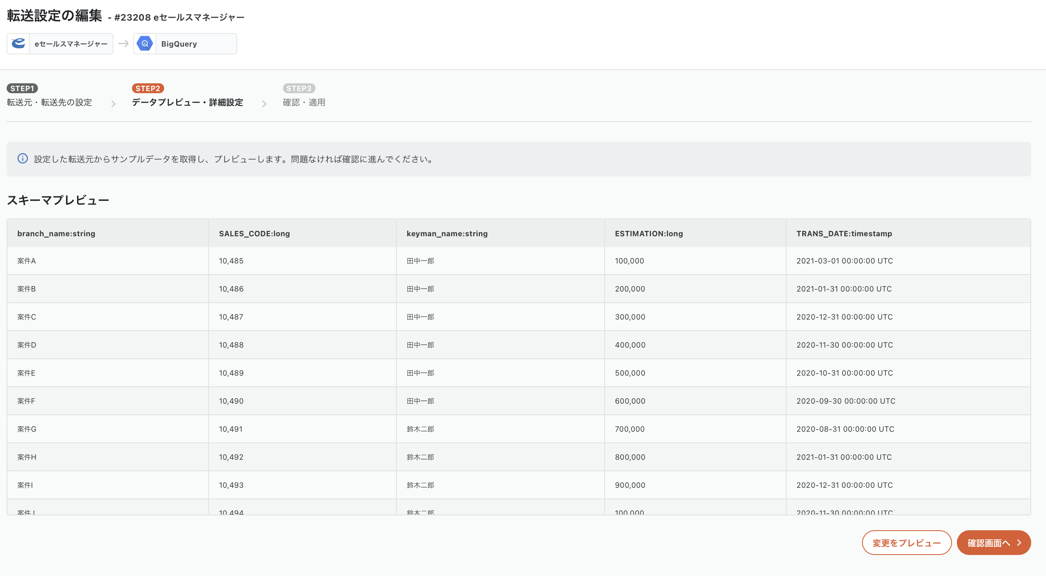
Task: Click date 2020-10-31 00:00:00 UTC
Action: click(x=844, y=373)
